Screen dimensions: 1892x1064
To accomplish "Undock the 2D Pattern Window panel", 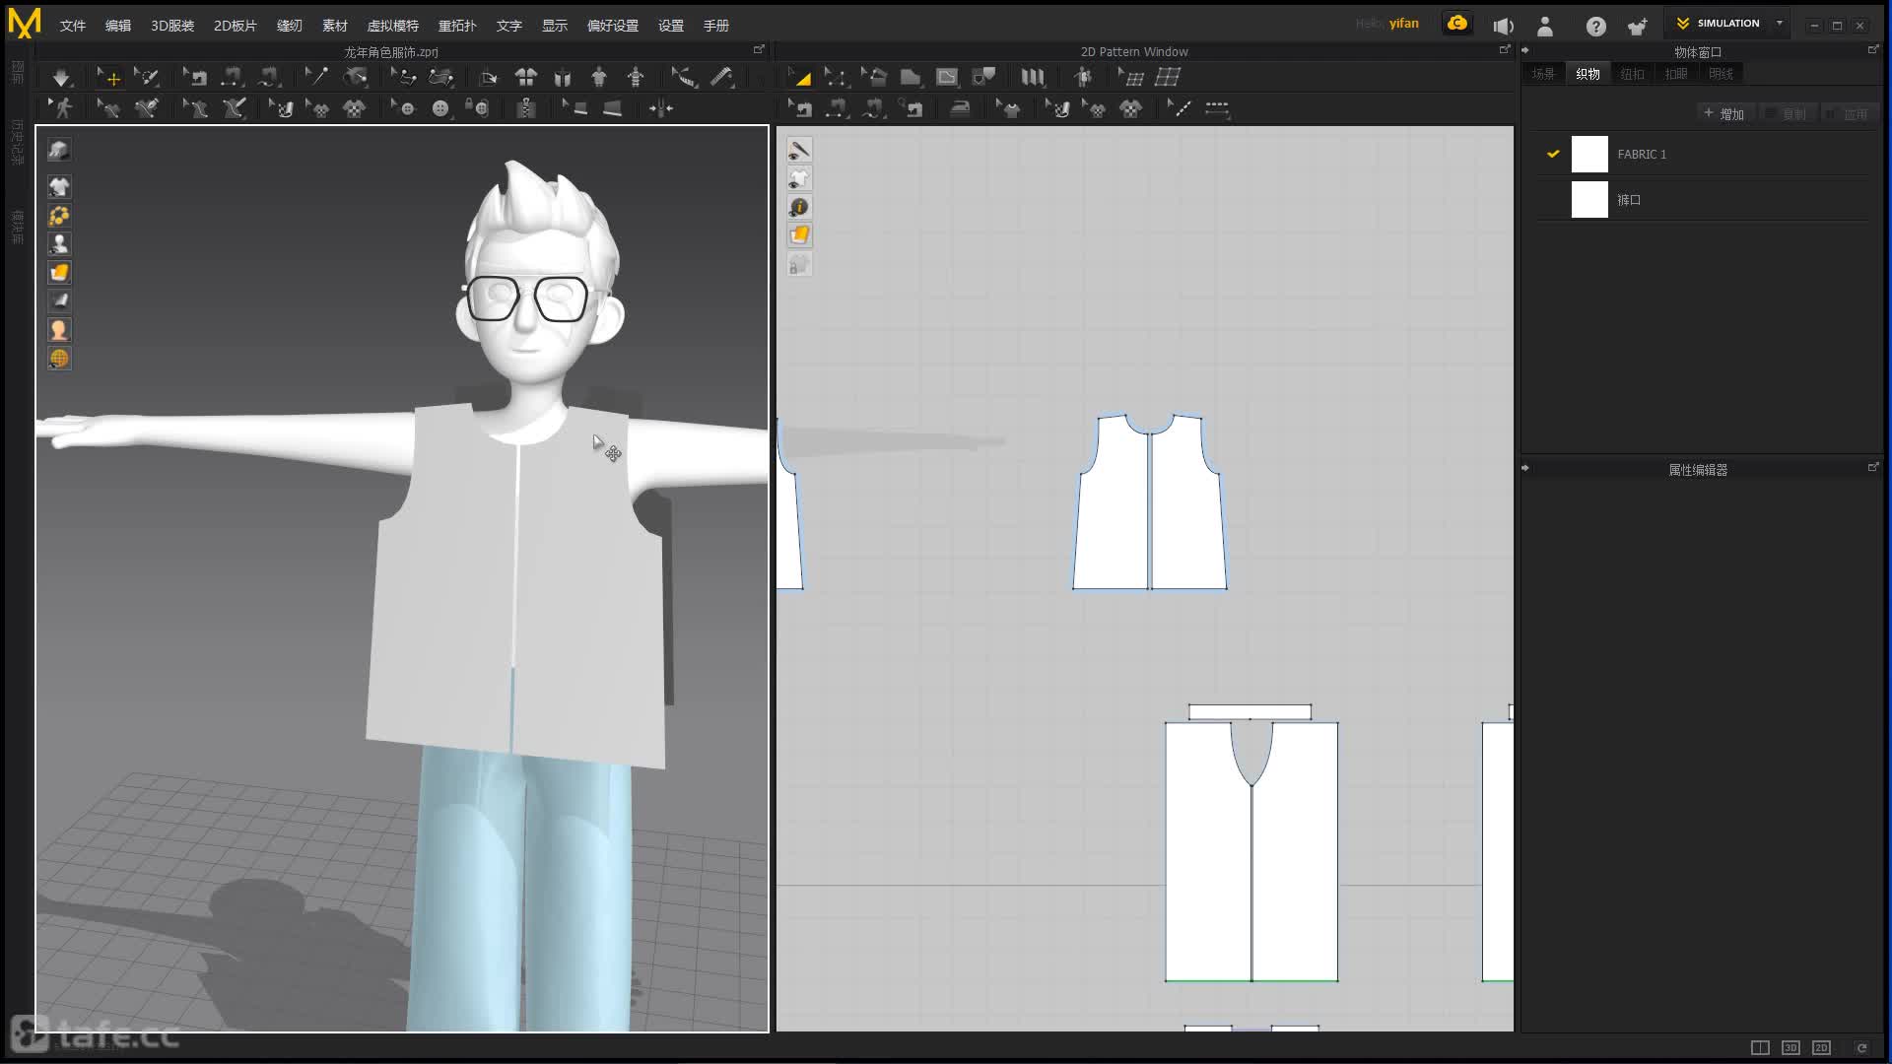I will (1505, 49).
